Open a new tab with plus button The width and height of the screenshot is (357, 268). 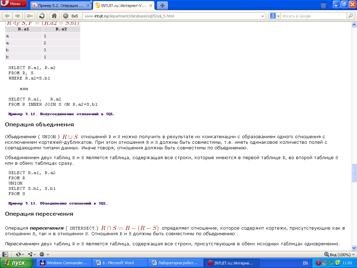(162, 6)
